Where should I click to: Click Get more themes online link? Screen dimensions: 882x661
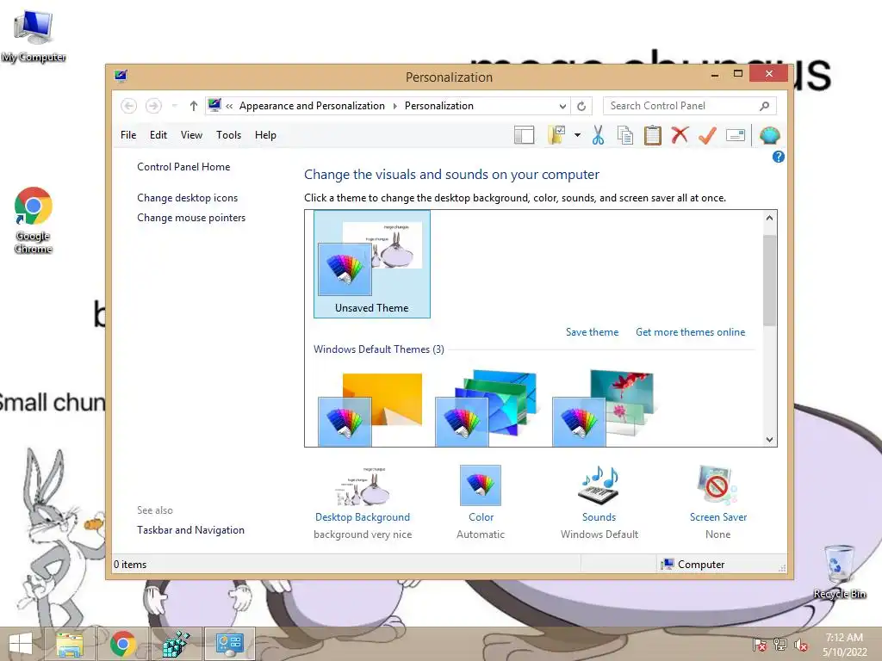[690, 332]
